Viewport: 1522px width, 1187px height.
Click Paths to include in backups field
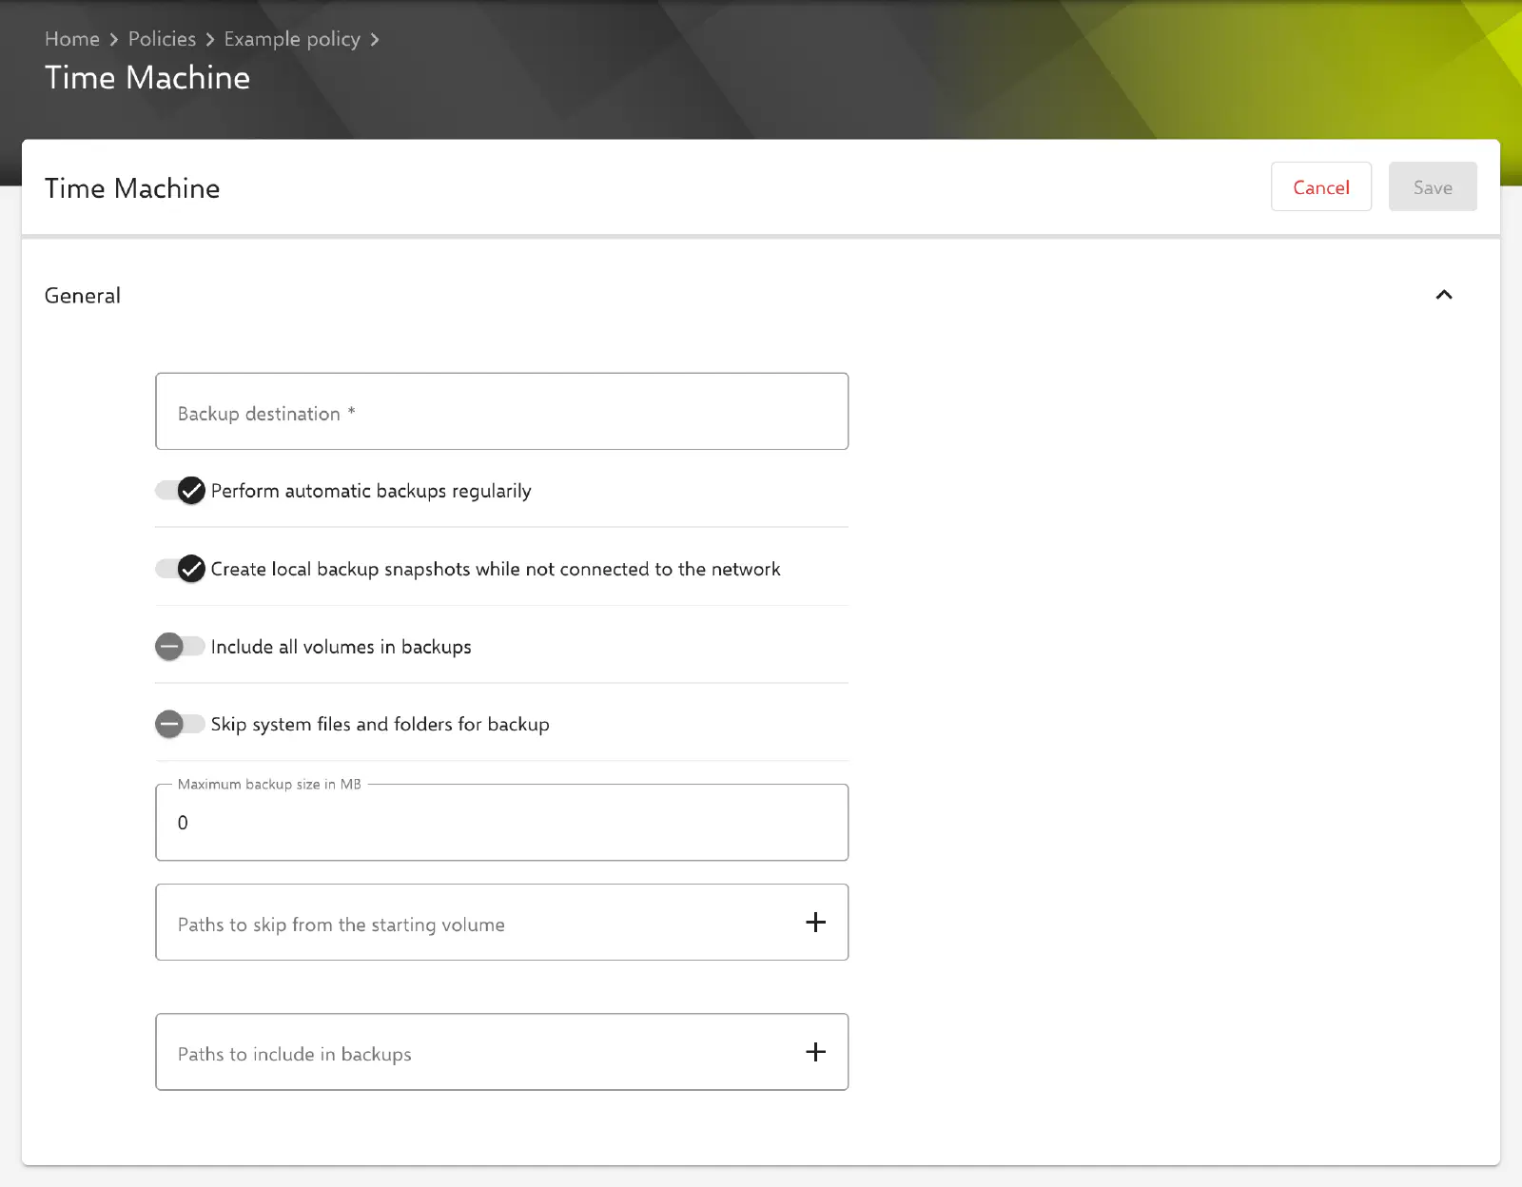point(502,1052)
